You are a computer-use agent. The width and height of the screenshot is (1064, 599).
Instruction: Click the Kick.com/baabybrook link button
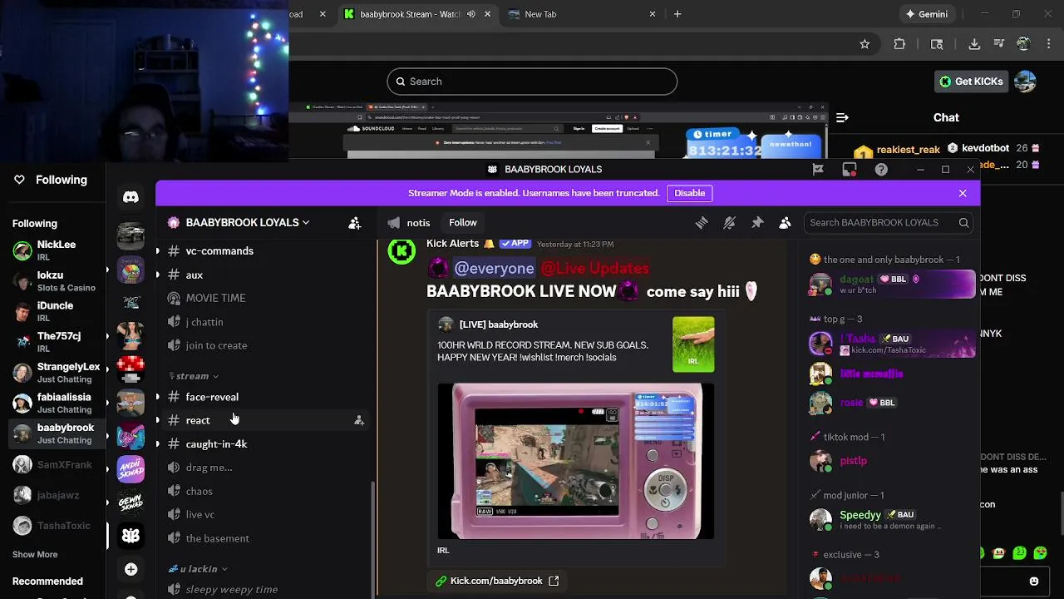497,581
